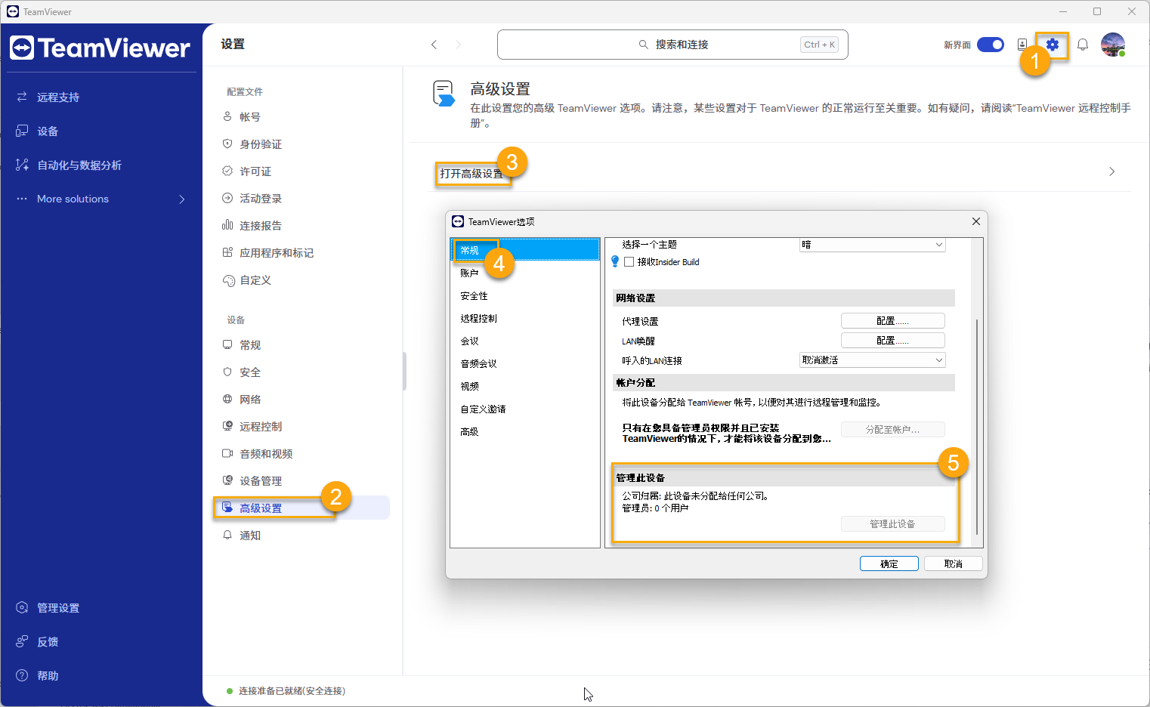
Task: Click the 取消 button
Action: pyautogui.click(x=954, y=563)
